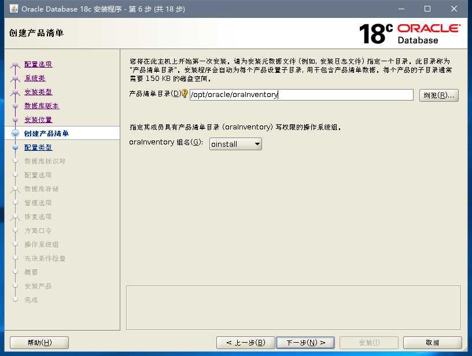Screen dimensions: 472x356
Task: Maximize the Oracle installer window
Action: tap(427, 9)
